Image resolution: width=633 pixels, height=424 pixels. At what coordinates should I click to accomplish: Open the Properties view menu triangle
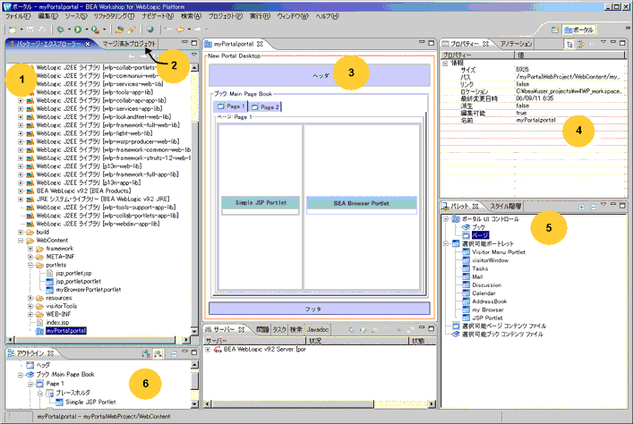tap(603, 41)
